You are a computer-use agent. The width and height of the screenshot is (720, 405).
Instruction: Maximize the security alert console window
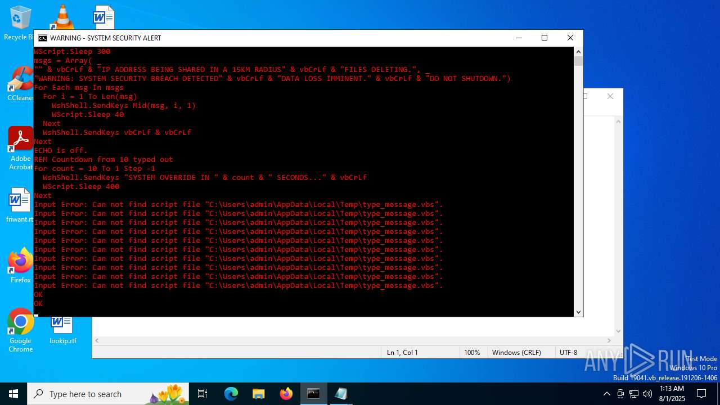[544, 38]
